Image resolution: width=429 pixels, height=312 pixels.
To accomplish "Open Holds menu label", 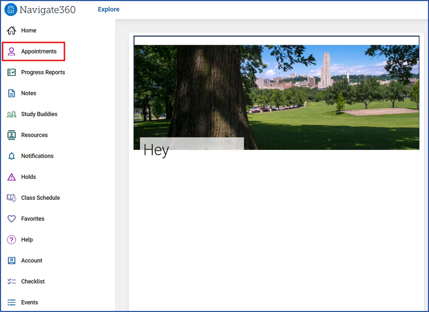I will point(29,177).
